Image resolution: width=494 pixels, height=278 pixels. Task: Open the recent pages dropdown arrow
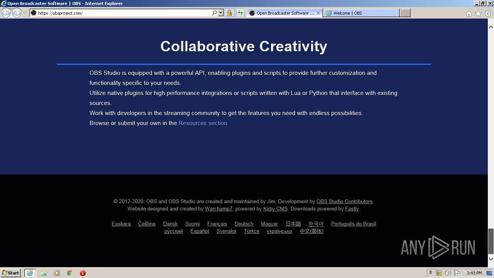(25, 13)
